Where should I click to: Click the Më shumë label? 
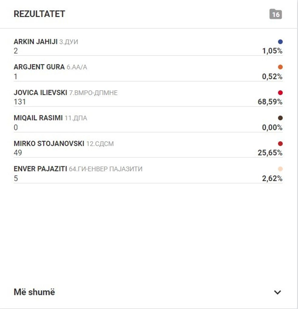[34, 292]
